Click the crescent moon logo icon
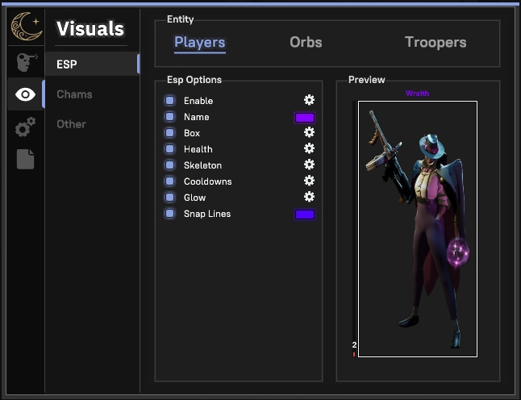 tap(25, 27)
